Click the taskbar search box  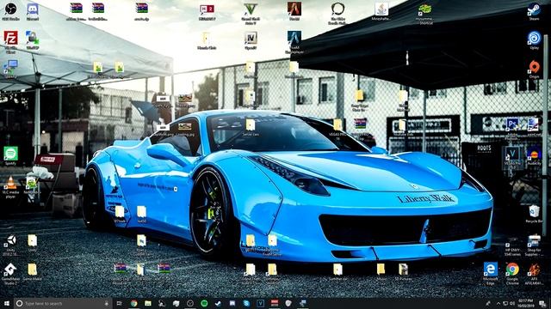[63, 303]
